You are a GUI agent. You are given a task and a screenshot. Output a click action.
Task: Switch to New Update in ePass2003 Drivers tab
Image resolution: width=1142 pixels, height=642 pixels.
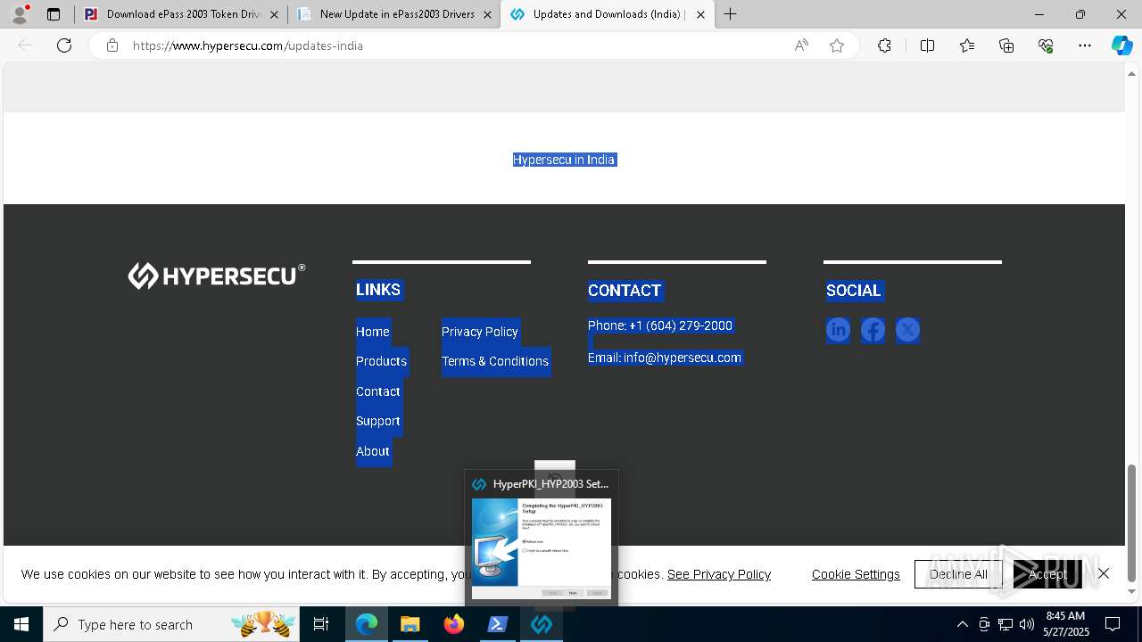click(x=394, y=14)
